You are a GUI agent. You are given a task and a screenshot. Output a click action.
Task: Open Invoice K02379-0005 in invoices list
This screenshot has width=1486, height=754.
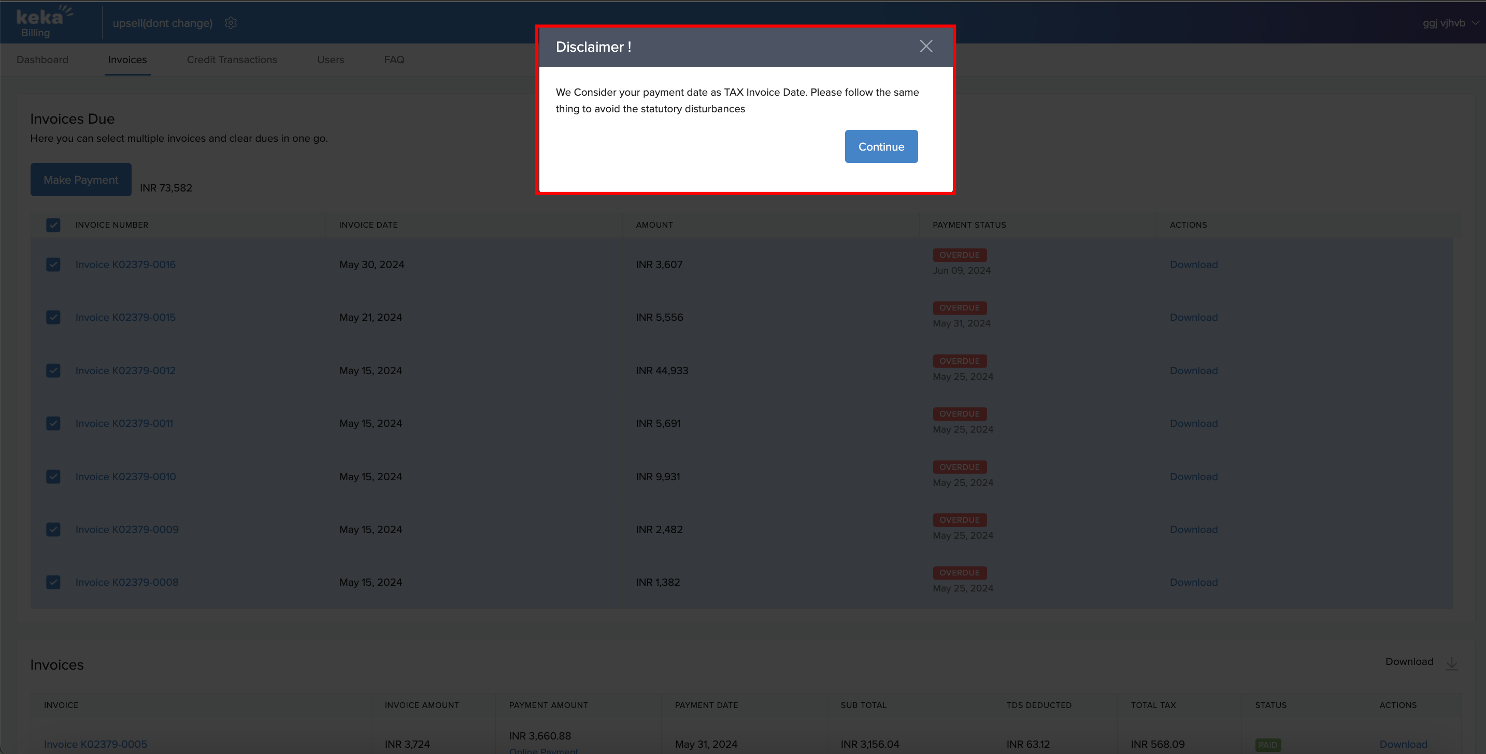coord(95,744)
